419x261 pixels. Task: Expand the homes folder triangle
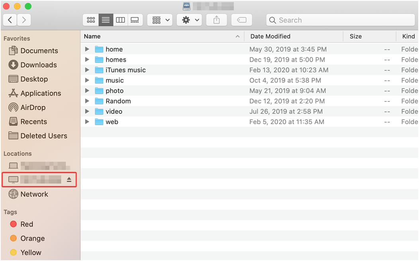click(x=87, y=60)
